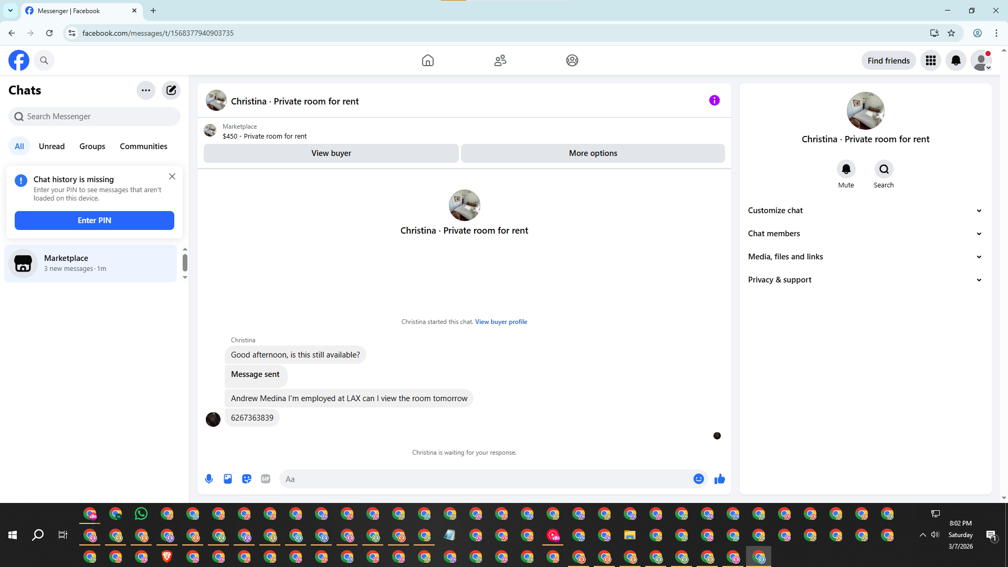Go back to previous page
Screen dimensions: 1008x567
[12, 33]
